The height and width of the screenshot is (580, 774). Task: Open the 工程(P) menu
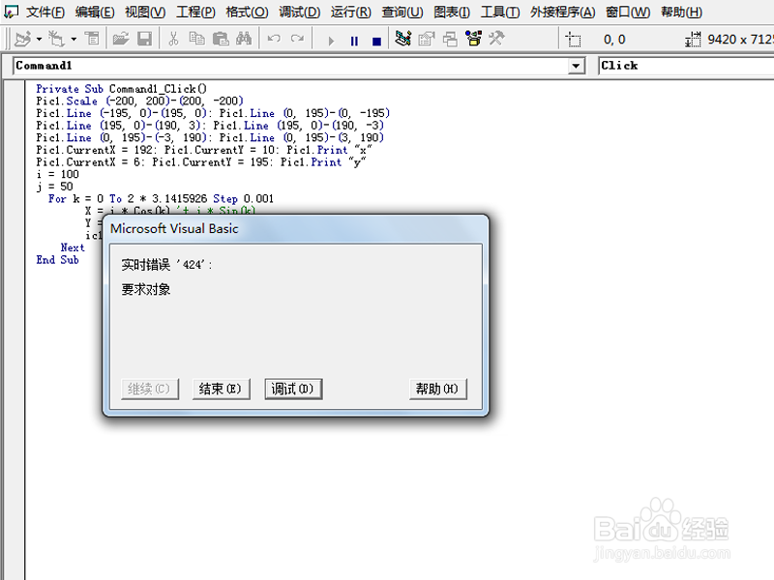pyautogui.click(x=195, y=12)
